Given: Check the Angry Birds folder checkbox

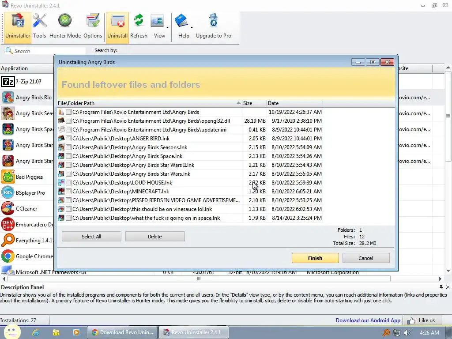Looking at the screenshot, I should [x=68, y=112].
